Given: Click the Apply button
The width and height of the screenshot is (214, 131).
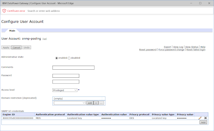Looking at the screenshot, I should pyautogui.click(x=6, y=48).
